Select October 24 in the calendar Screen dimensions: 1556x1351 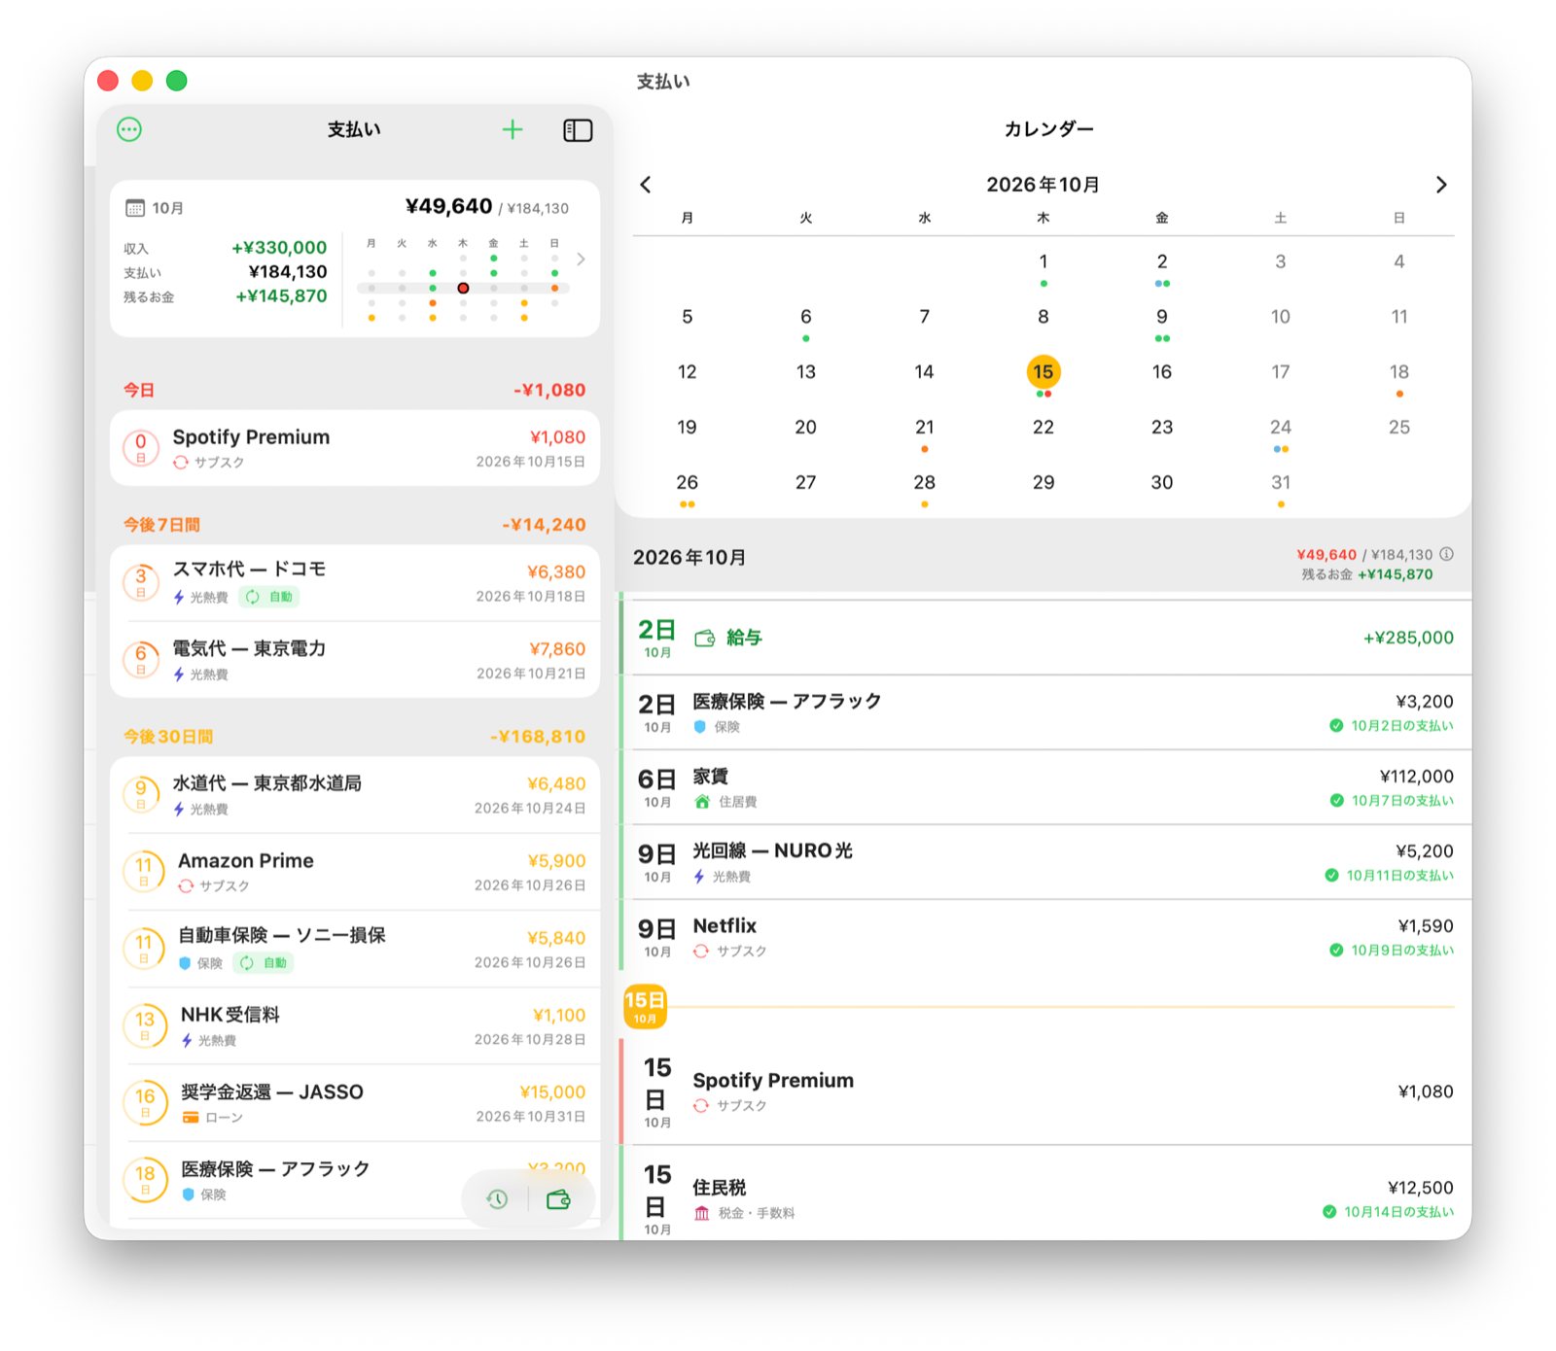[1281, 428]
